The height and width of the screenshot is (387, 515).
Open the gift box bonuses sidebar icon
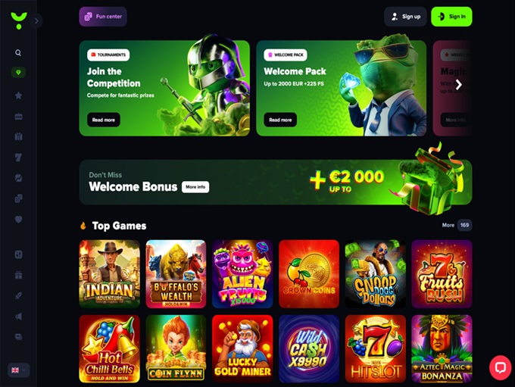coord(18,275)
